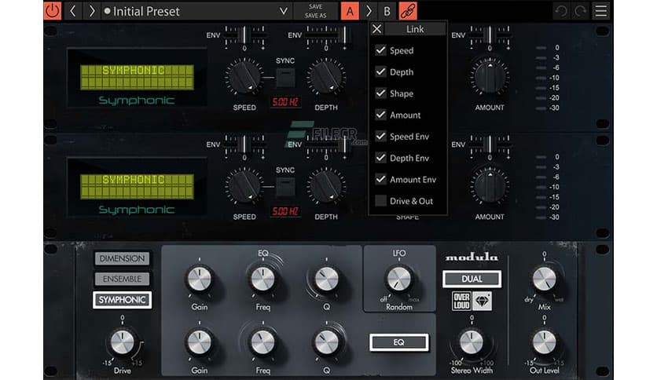
Task: Click upper EQ Freq knob
Action: click(262, 280)
